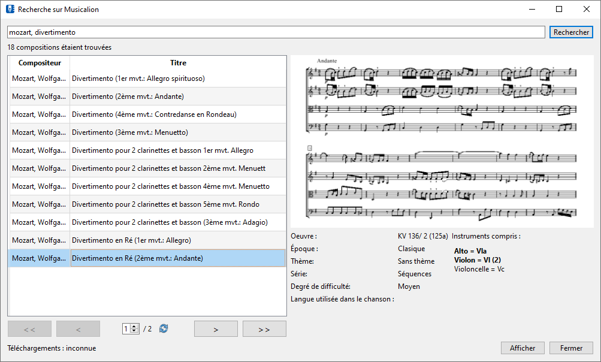The width and height of the screenshot is (601, 362).
Task: Minimize the Recherche sur Musicalion window
Action: [532, 9]
